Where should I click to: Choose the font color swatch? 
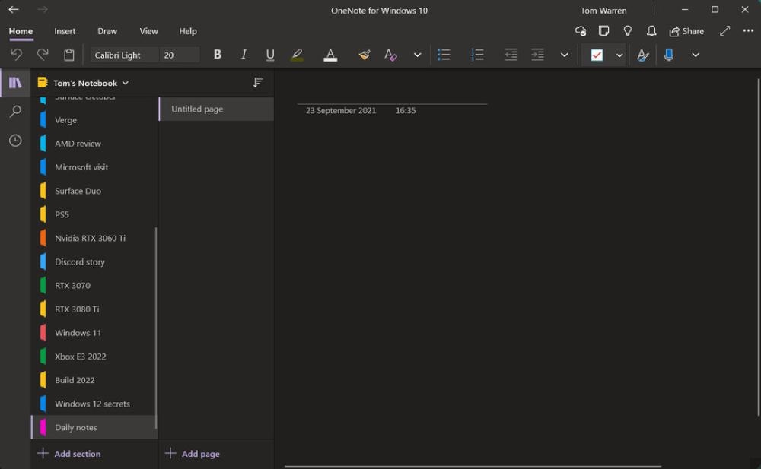pyautogui.click(x=330, y=55)
